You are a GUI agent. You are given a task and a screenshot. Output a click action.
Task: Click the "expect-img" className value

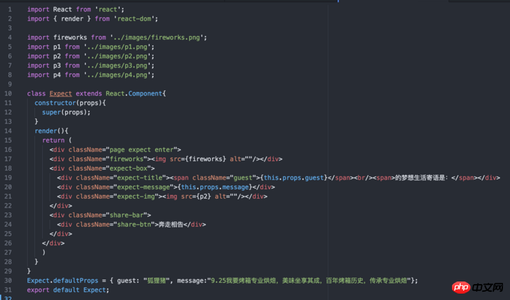(x=136, y=197)
